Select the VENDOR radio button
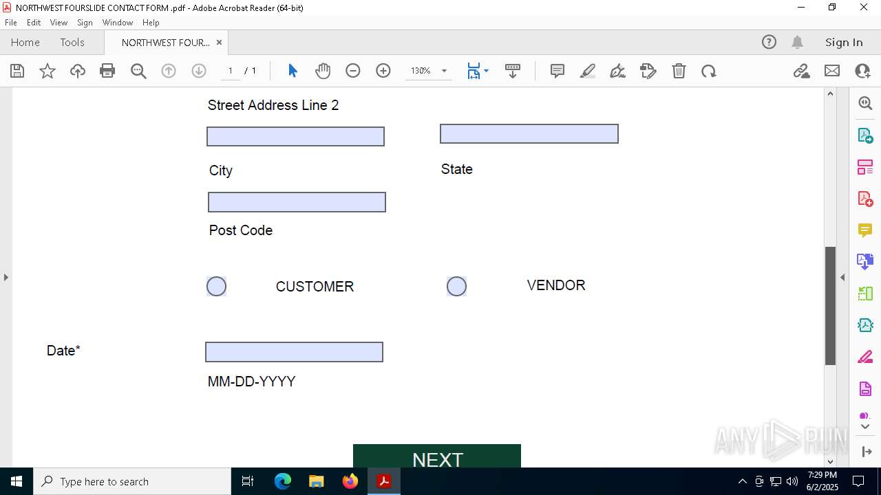Screen dimensions: 881x495 click(x=456, y=287)
